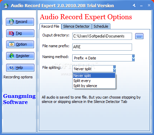Open the ID3 Tag section
The image size is (154, 135).
click(x=20, y=33)
